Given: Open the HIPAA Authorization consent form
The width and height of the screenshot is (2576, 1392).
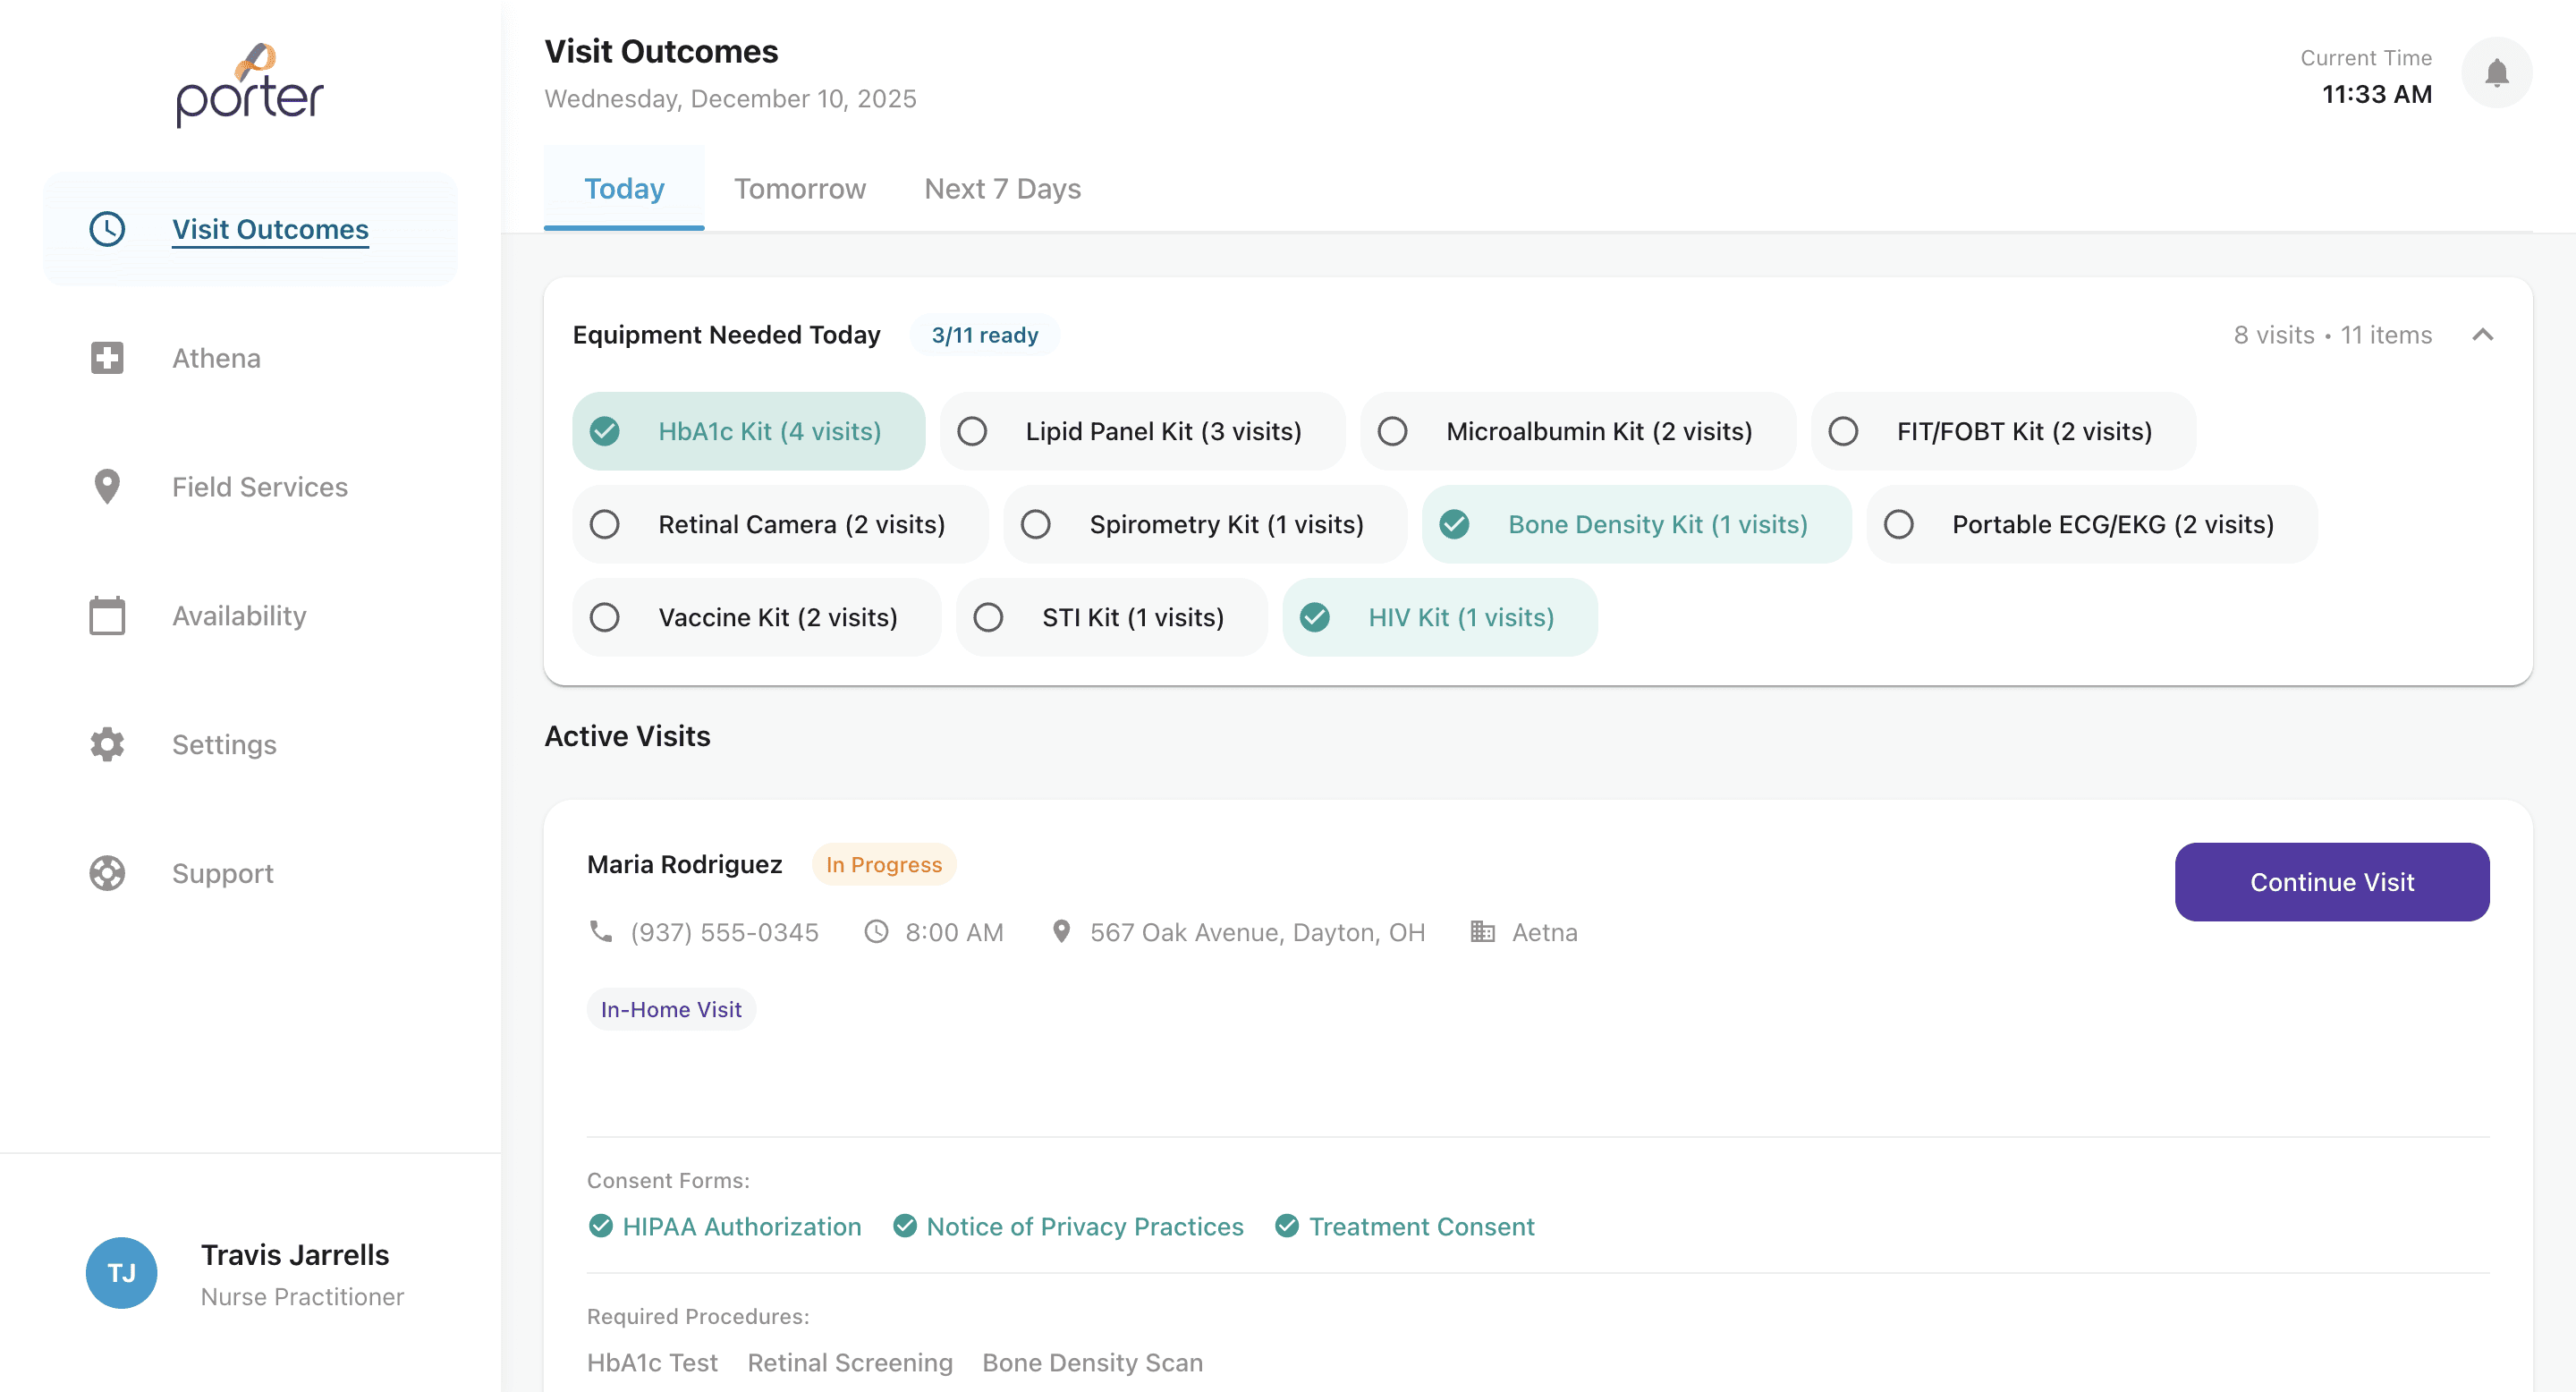Looking at the screenshot, I should point(740,1227).
